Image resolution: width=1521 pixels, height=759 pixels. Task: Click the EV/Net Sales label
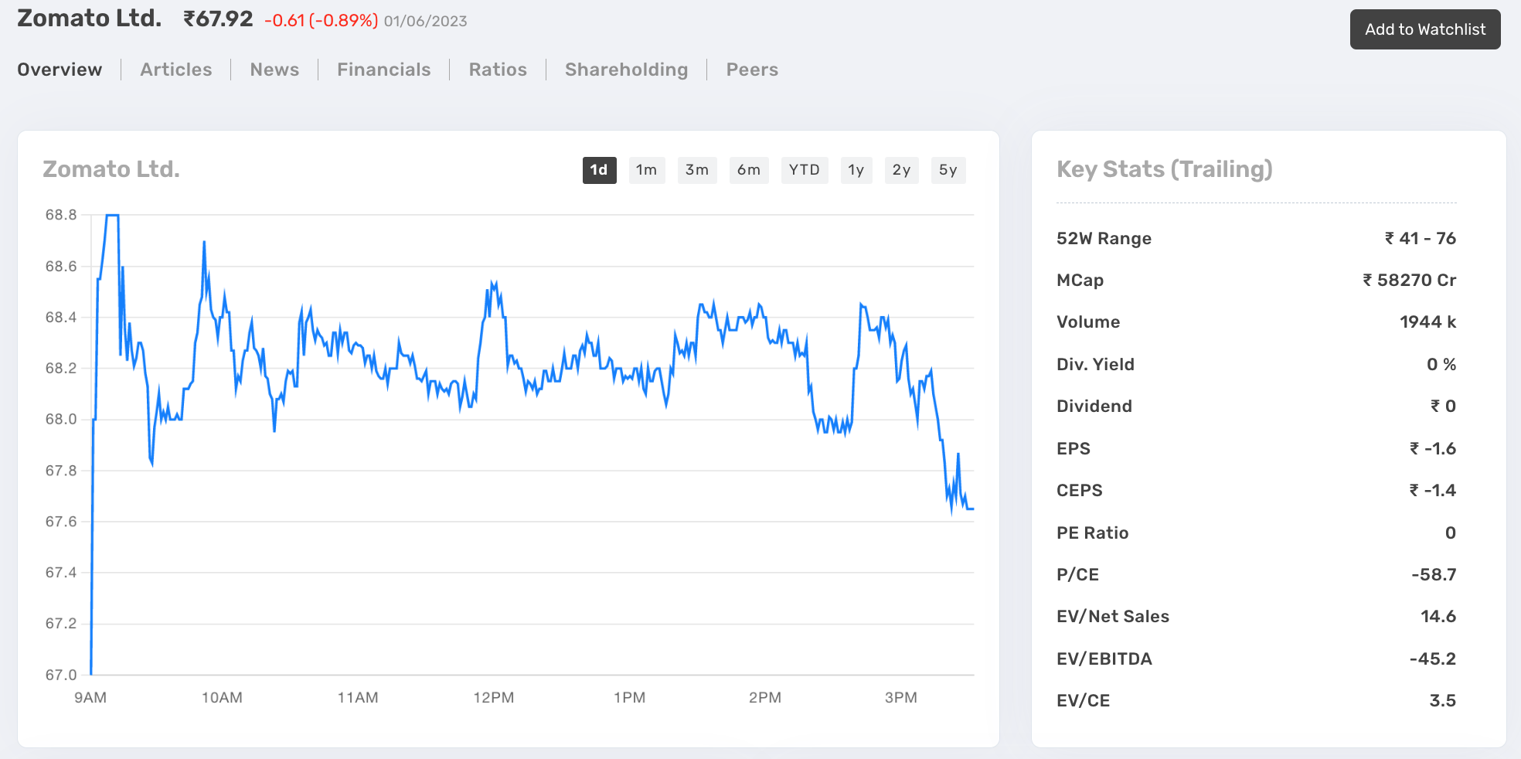pos(1112,616)
